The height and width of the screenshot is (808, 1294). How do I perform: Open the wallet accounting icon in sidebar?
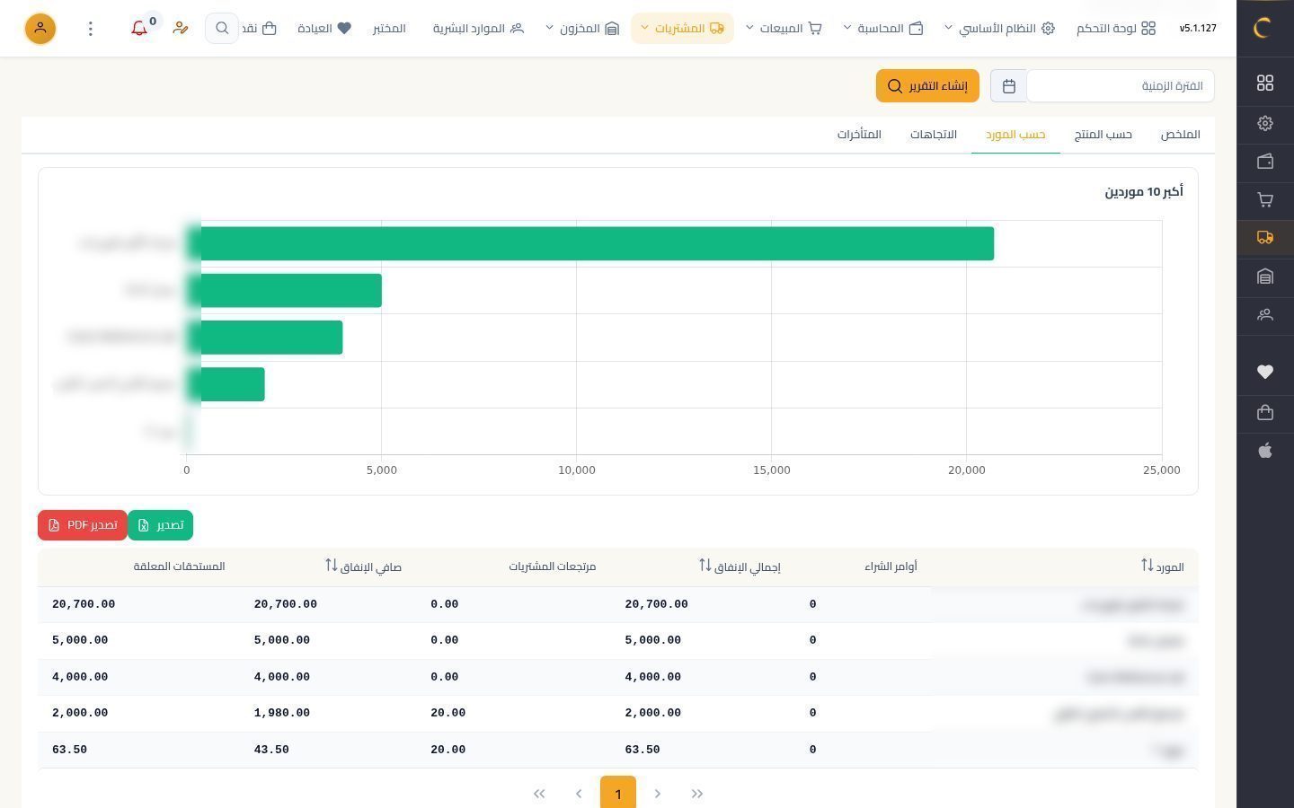(1265, 162)
